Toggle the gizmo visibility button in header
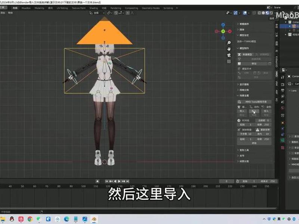The image size is (299, 224). click(x=235, y=13)
